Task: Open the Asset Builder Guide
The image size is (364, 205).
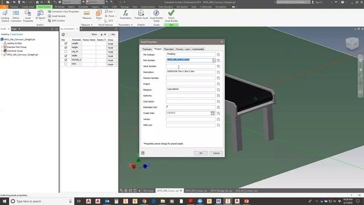Action: pos(156,16)
